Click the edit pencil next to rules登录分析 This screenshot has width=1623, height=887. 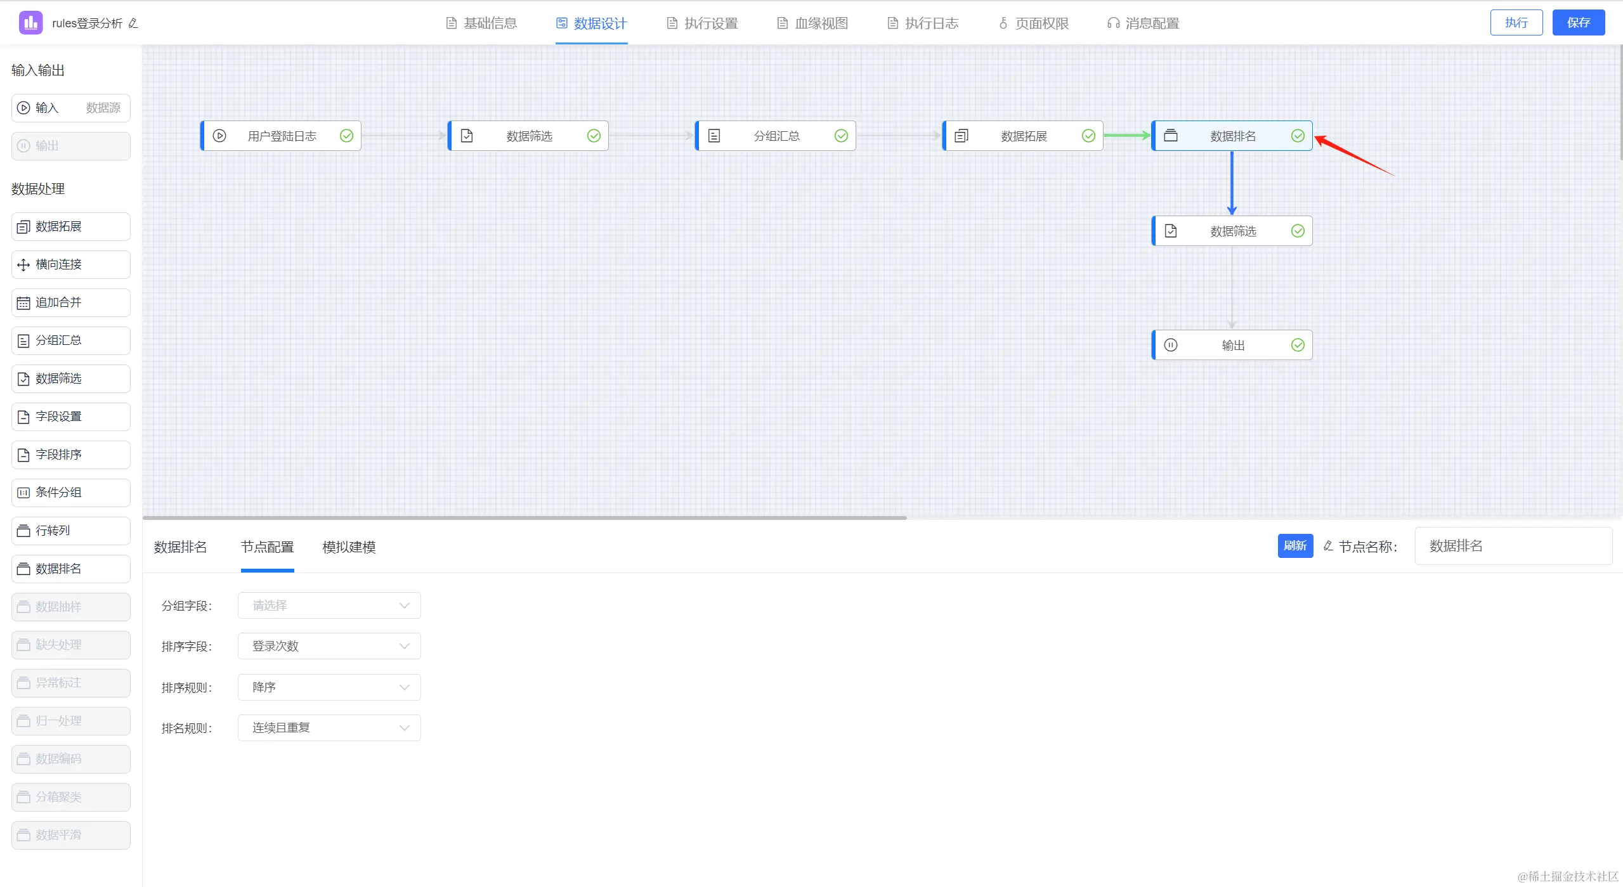coord(133,23)
